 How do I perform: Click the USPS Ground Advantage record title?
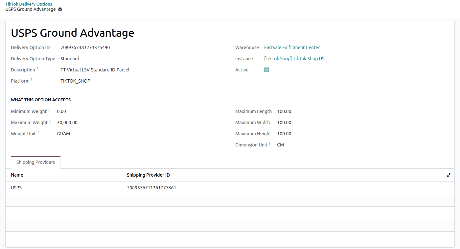coord(73,33)
